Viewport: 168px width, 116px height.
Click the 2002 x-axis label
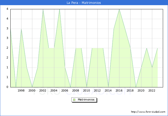coord(43,90)
